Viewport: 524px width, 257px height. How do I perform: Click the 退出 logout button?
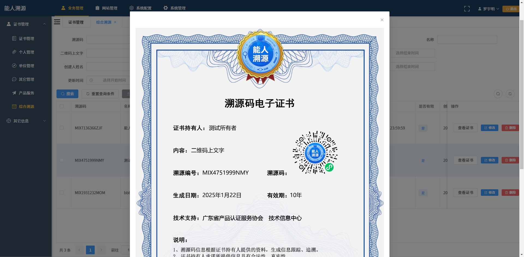click(x=511, y=9)
